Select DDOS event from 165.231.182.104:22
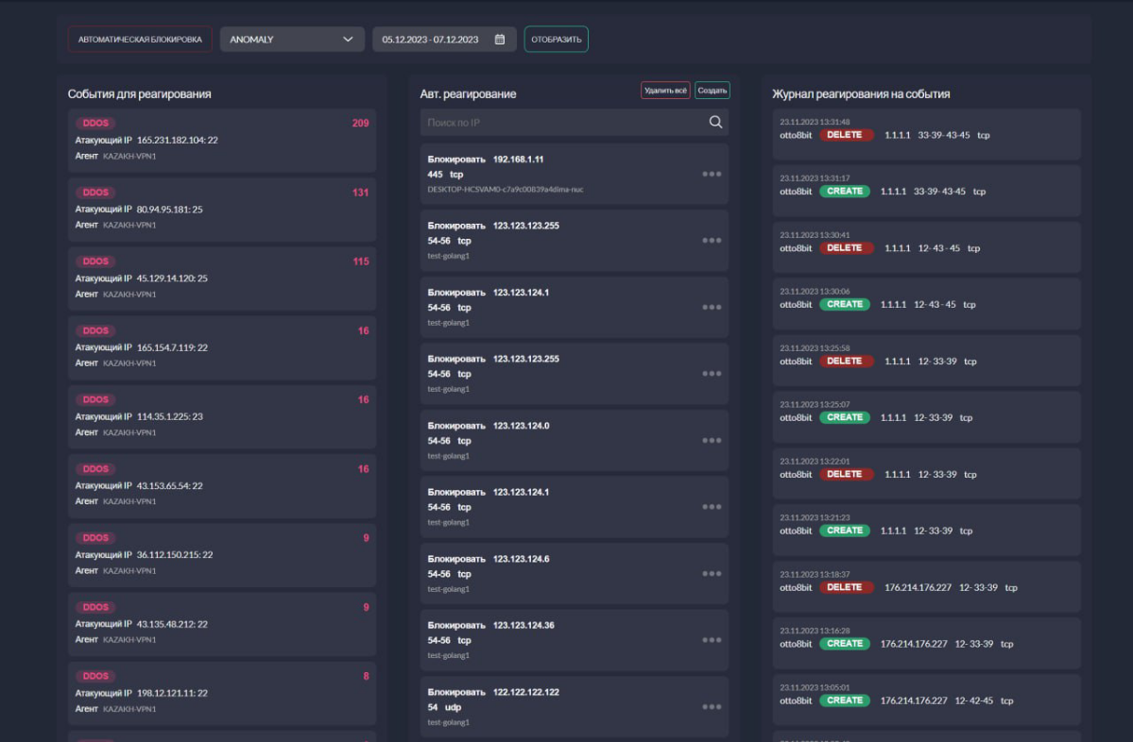The image size is (1133, 742). (x=222, y=140)
